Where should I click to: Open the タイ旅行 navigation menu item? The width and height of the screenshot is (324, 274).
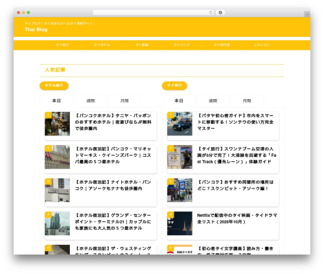(x=62, y=45)
